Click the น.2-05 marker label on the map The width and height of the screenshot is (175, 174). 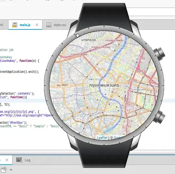tap(141, 59)
